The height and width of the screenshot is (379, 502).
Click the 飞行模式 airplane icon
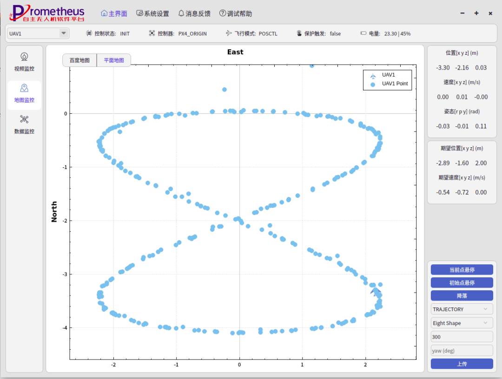click(228, 33)
